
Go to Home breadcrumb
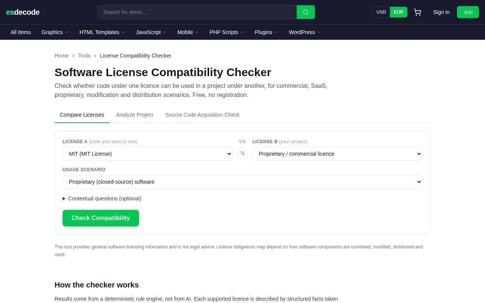point(62,56)
